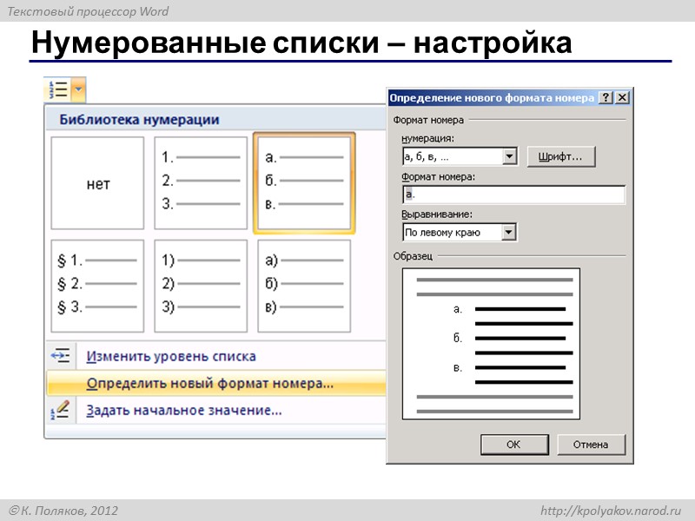695x521 pixels.
Task: Select 'Изменить уровень списка' menu item
Action: pyautogui.click(x=172, y=356)
